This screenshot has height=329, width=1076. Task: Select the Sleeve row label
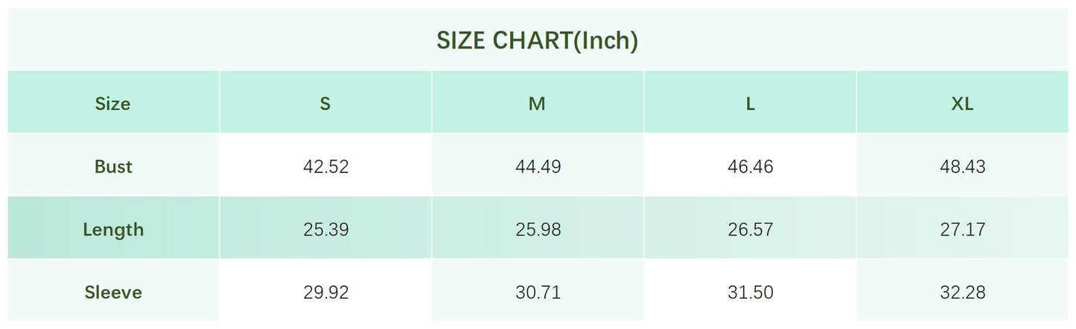tap(113, 293)
